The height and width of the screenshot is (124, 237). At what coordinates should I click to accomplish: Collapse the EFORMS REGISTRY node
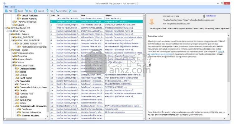14,44
